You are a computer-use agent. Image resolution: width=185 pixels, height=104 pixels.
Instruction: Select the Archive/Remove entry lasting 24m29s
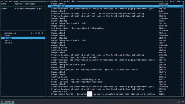[115, 9]
